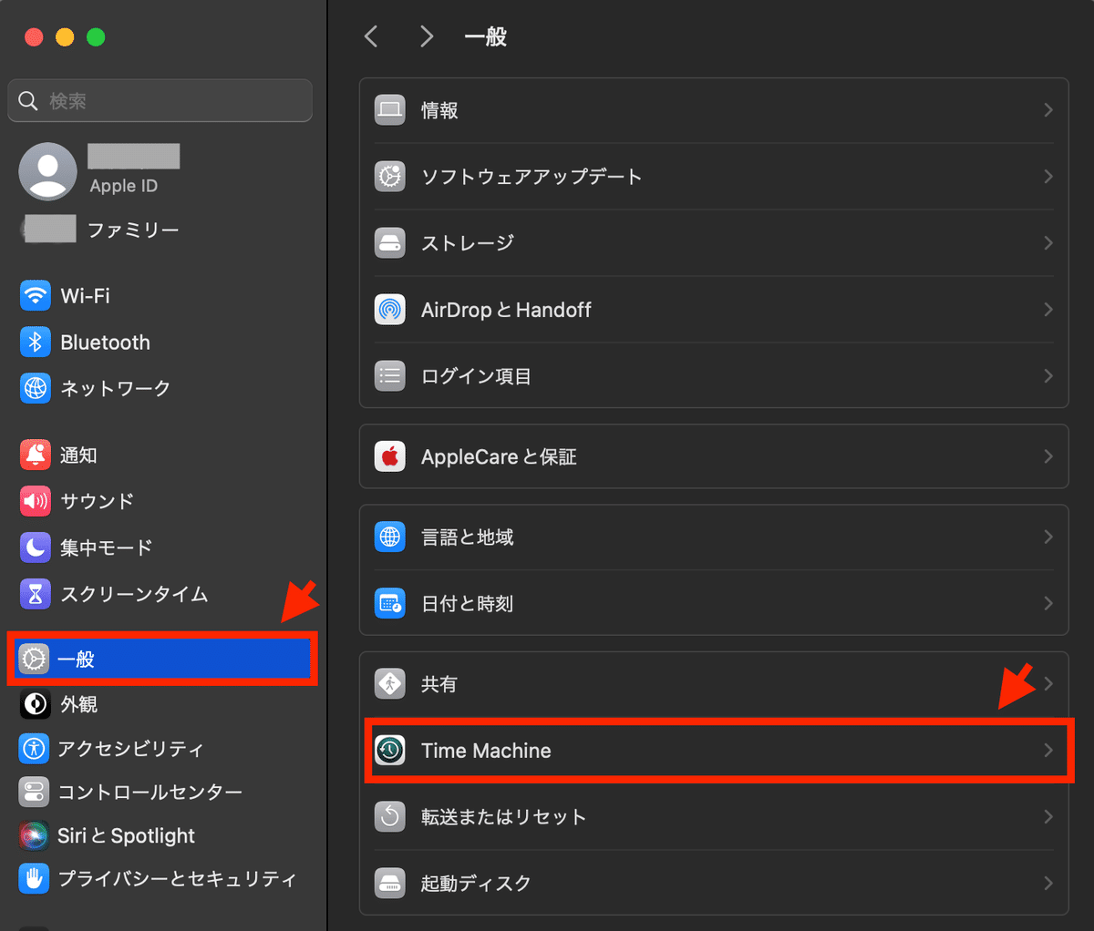Click chevron on ログイン項目 row
Screen dimensions: 1094x931
pos(1048,376)
